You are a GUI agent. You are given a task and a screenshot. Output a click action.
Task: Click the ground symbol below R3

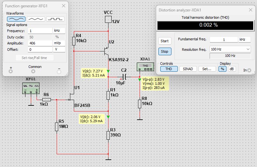tap(108, 159)
